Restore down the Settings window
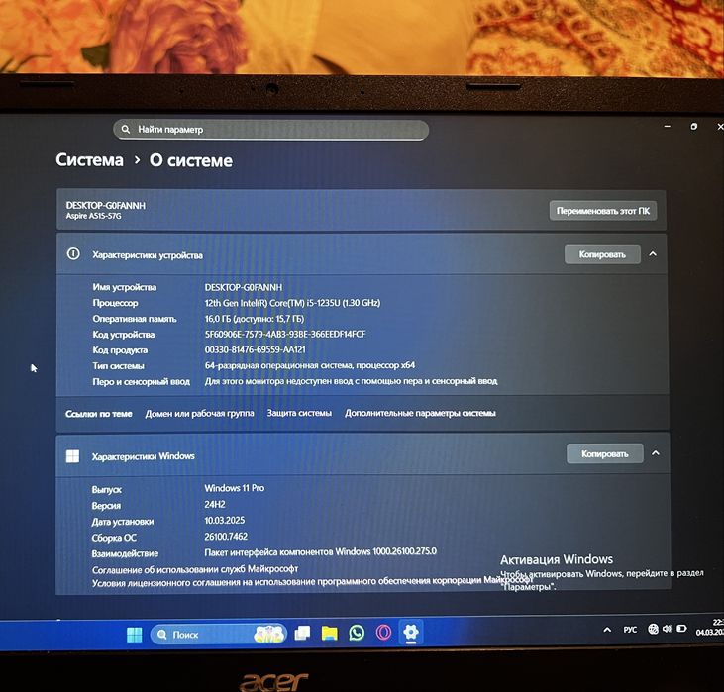 [693, 126]
